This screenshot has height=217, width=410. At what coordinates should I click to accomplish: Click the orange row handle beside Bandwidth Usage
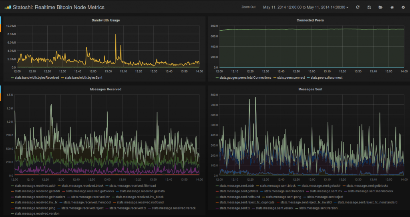(x=0, y=28)
